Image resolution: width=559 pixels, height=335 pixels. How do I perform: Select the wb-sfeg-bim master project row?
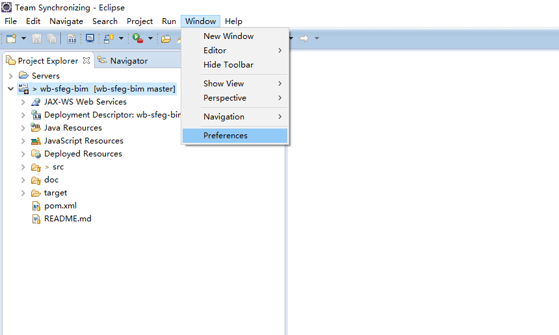point(97,89)
